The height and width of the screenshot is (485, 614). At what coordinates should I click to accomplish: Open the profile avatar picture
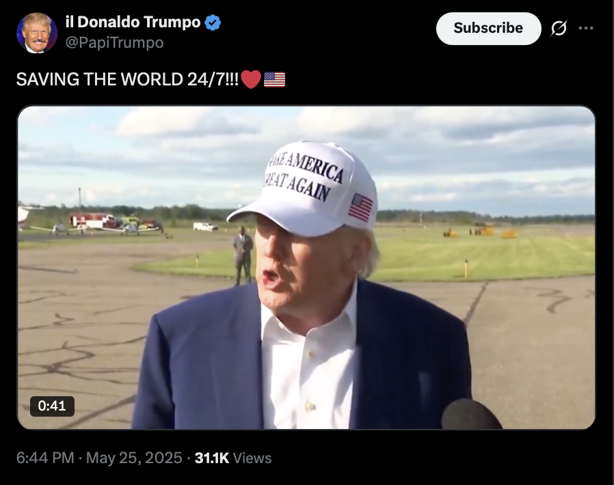[x=37, y=33]
